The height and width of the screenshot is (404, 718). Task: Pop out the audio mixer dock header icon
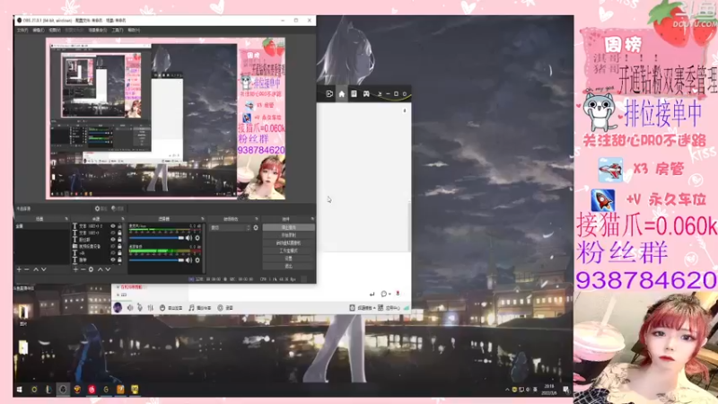point(203,219)
